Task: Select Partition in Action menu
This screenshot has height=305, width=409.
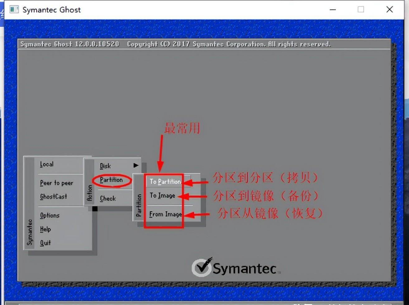Action: pyautogui.click(x=112, y=180)
